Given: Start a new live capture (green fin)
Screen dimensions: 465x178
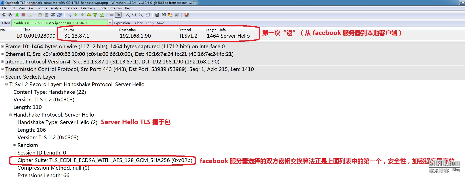Looking at the screenshot, I should (17, 15).
